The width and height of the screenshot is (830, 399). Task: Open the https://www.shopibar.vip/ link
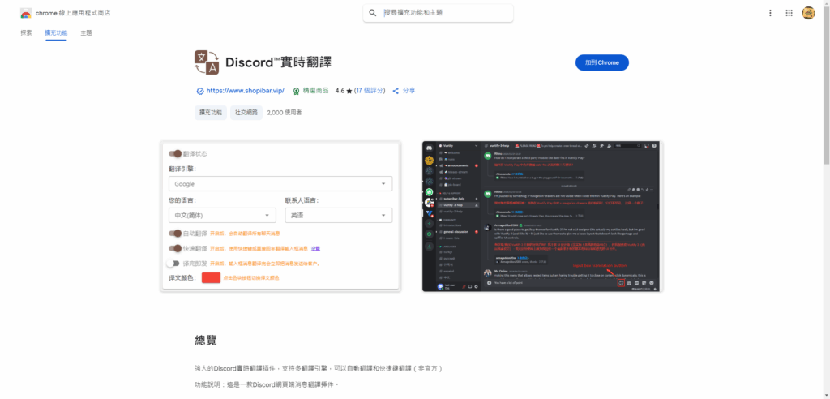(245, 91)
